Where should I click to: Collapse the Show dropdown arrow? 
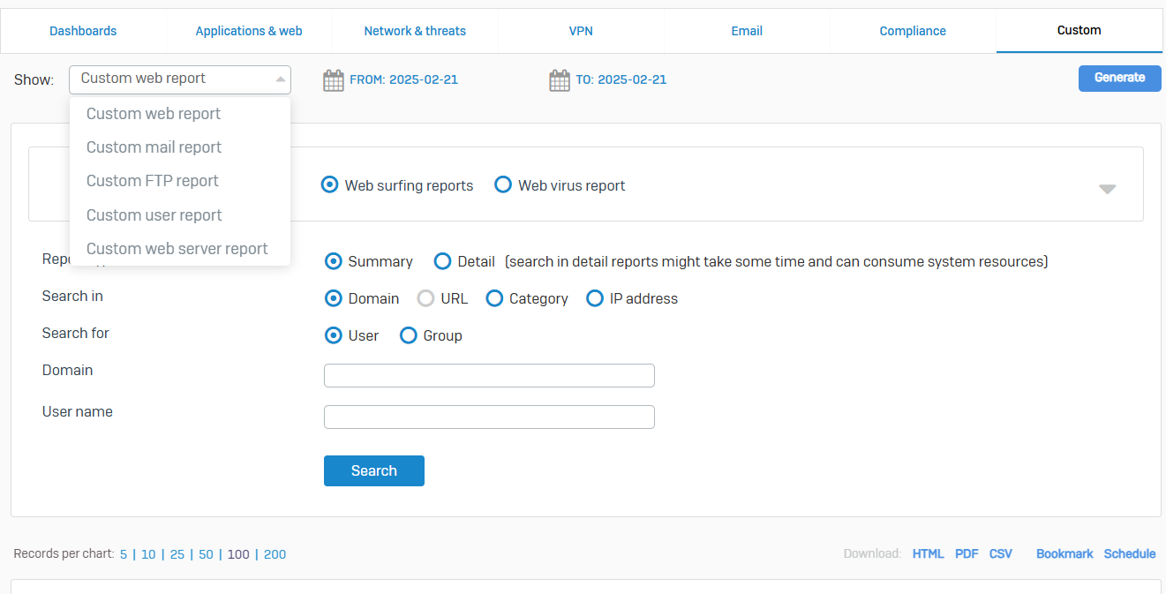click(x=281, y=79)
